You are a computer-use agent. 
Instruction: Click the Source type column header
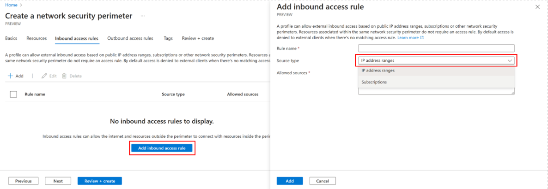[173, 94]
